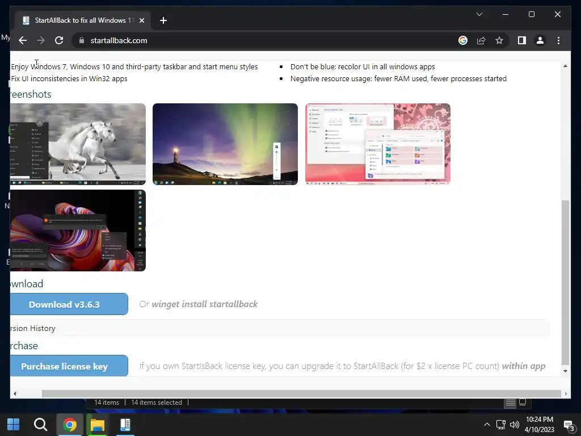Click the scroll down arrow
The height and width of the screenshot is (436, 581).
pos(565,371)
